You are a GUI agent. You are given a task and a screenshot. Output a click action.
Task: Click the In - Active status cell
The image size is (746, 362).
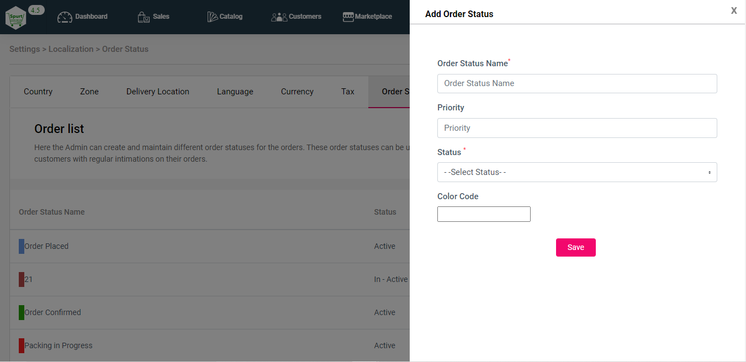(391, 279)
